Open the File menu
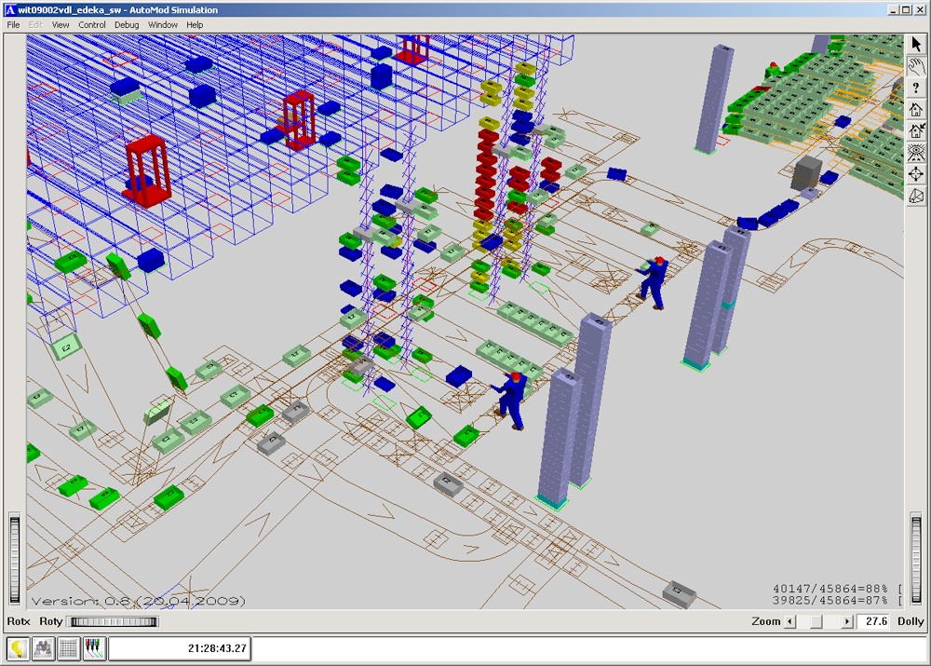This screenshot has width=931, height=666. pyautogui.click(x=13, y=25)
